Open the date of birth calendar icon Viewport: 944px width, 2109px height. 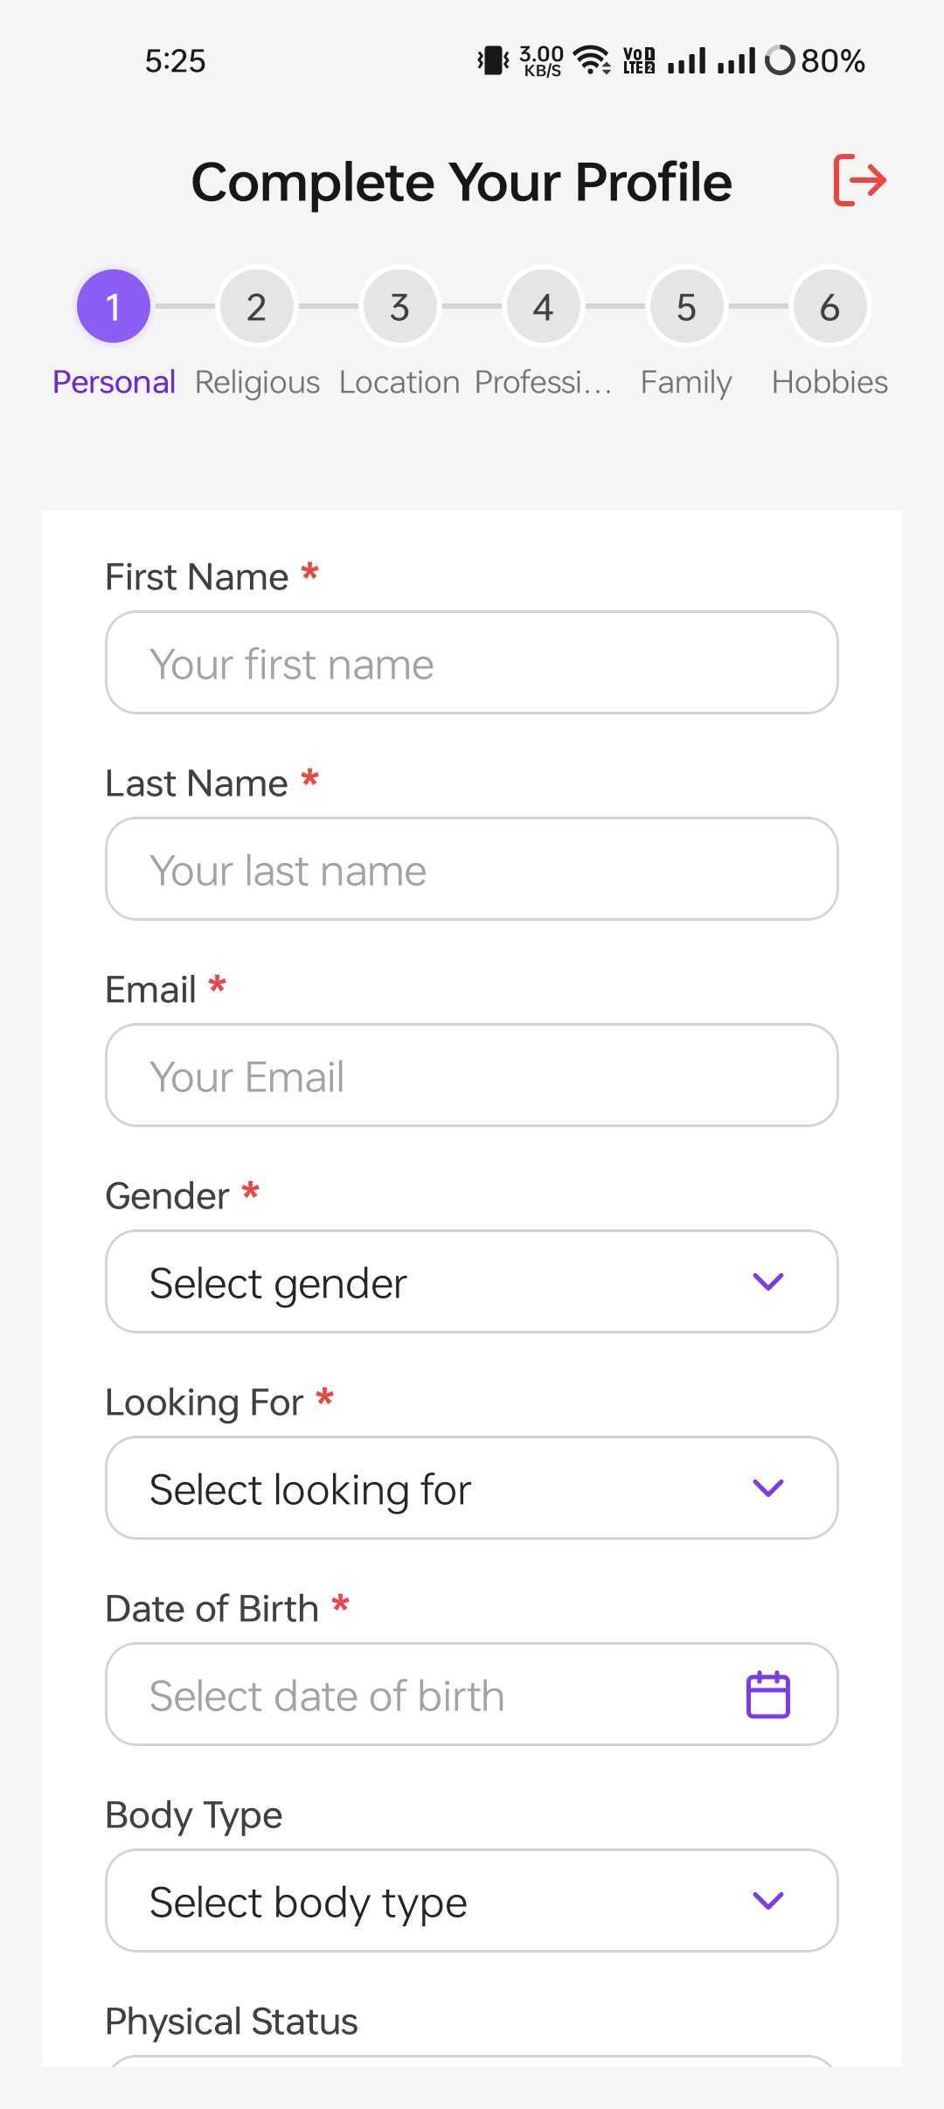pos(767,1695)
